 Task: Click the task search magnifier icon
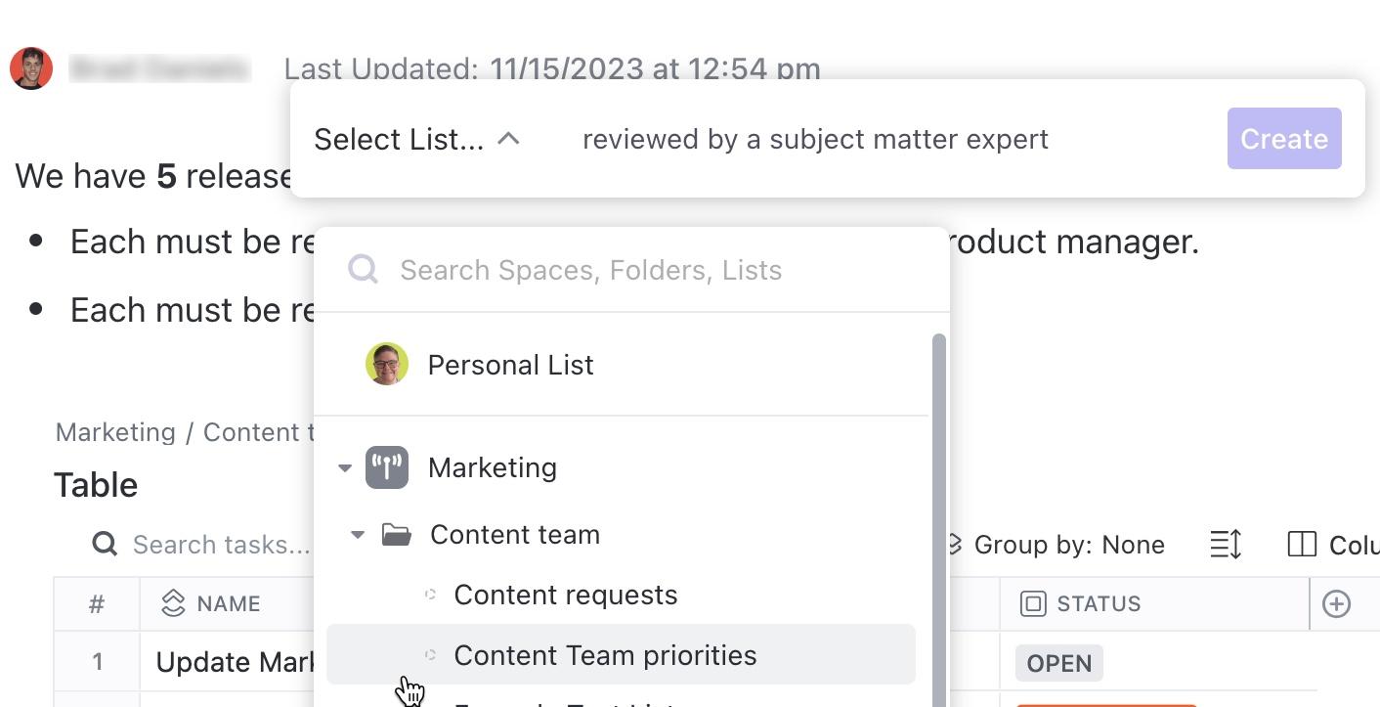pos(105,545)
